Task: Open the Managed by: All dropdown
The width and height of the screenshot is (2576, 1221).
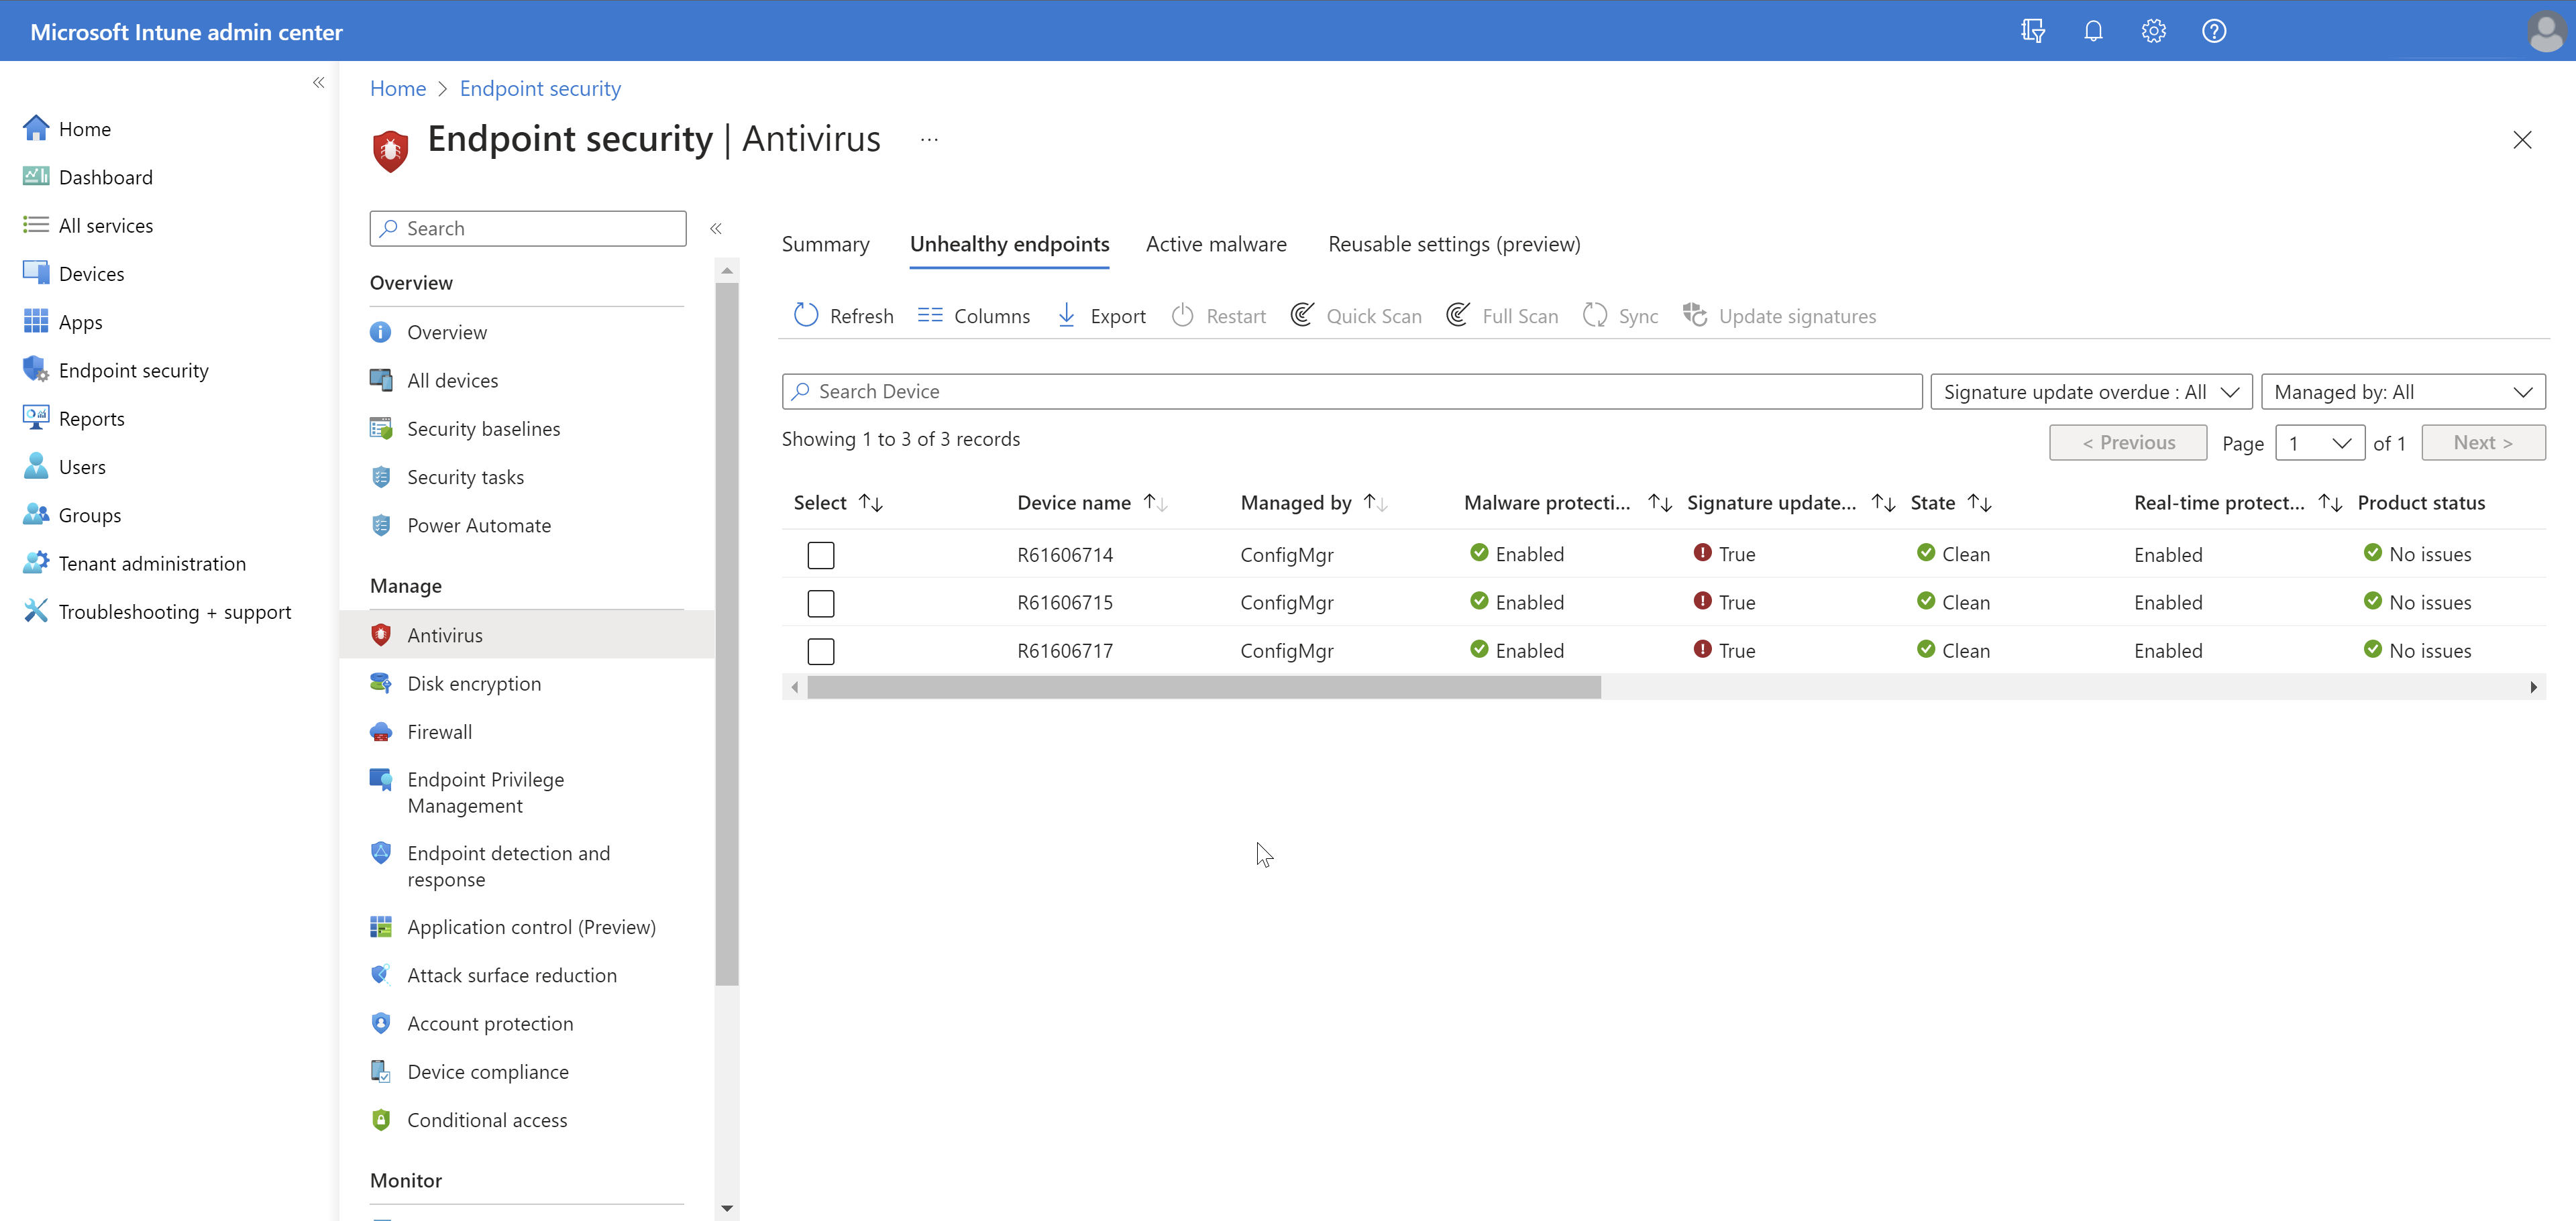Action: (2404, 391)
